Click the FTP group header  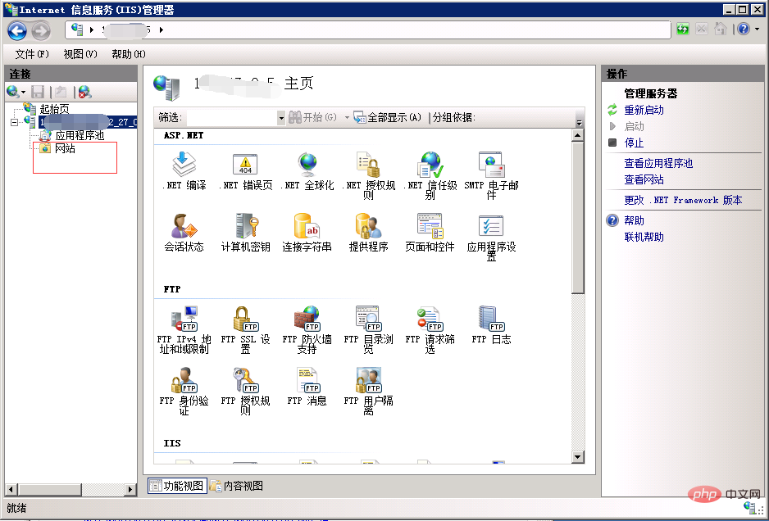[x=171, y=289]
